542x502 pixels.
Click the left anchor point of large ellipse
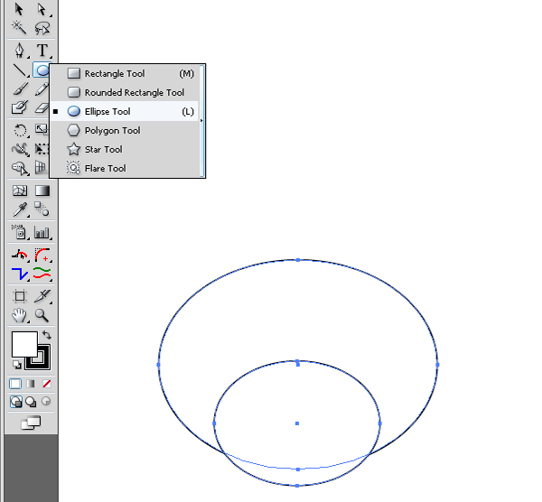[159, 365]
